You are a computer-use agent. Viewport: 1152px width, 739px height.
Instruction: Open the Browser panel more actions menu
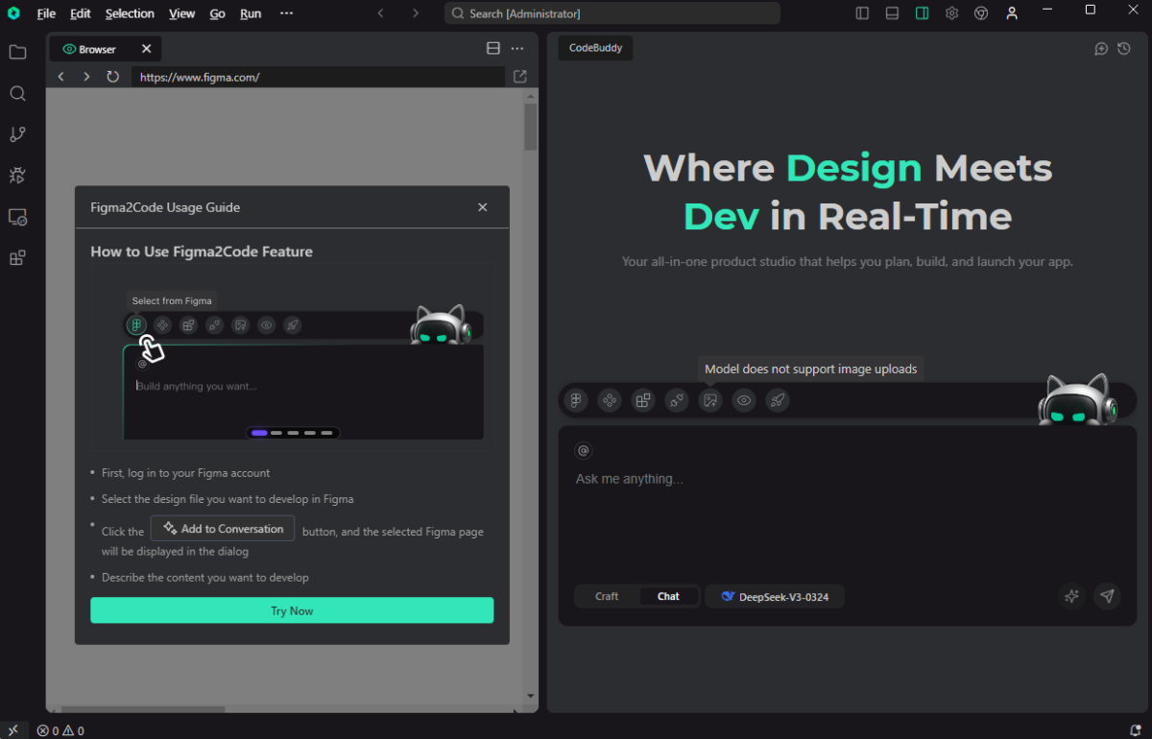pos(517,49)
